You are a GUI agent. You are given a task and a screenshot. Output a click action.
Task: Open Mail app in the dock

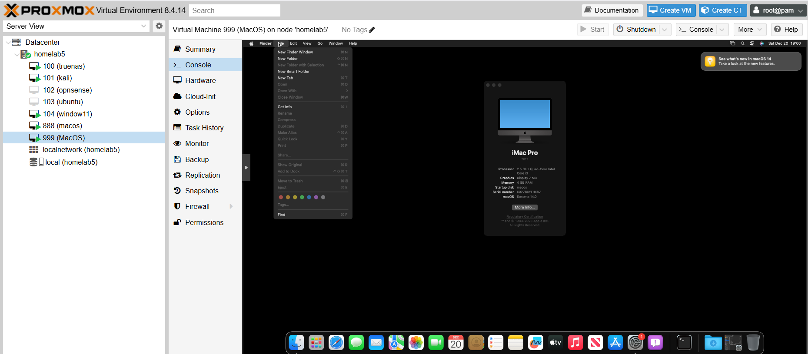click(376, 343)
